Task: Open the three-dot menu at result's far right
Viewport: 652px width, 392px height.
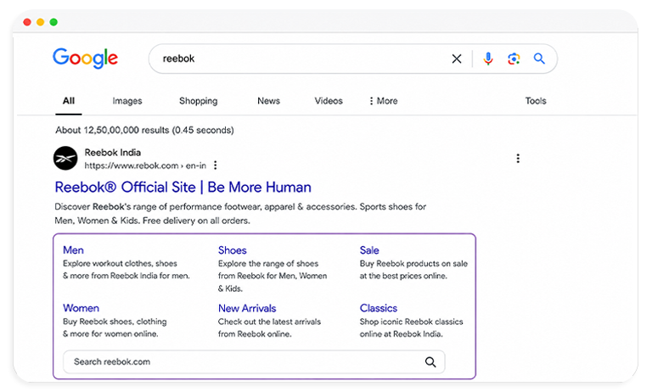Action: [x=518, y=159]
